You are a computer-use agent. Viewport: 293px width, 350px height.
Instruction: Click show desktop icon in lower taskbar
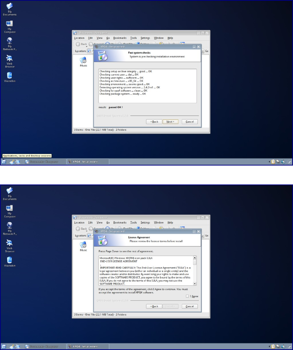click(x=12, y=346)
